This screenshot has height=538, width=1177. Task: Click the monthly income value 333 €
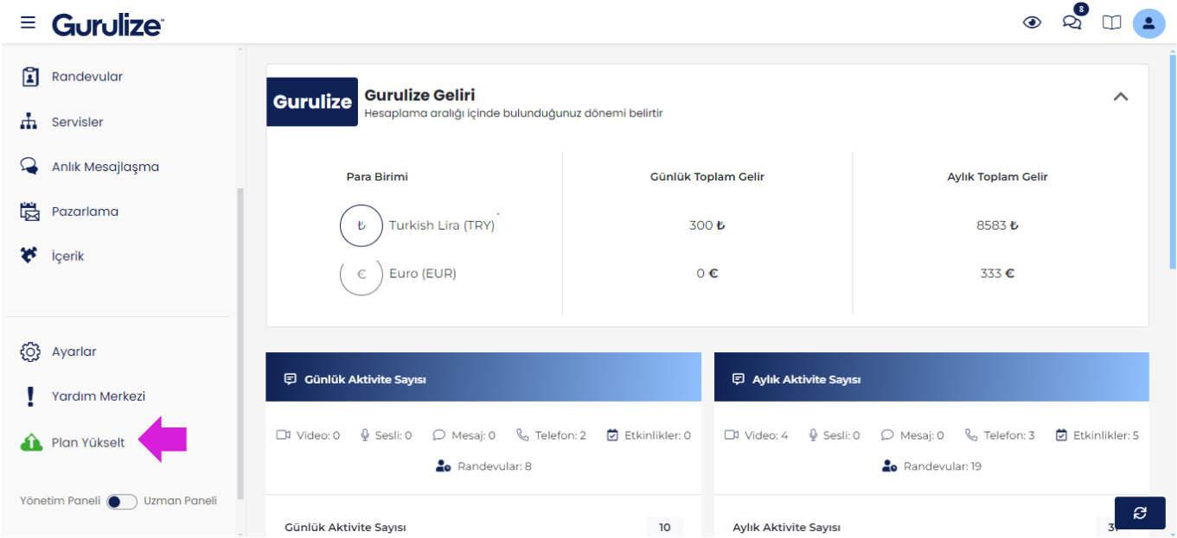click(998, 274)
